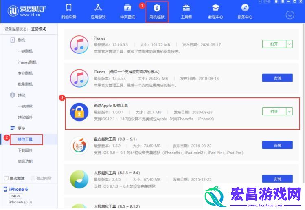Install iTunes 12.6.5.3 with 安装 button
This screenshot has height=210, width=305.
(277, 78)
